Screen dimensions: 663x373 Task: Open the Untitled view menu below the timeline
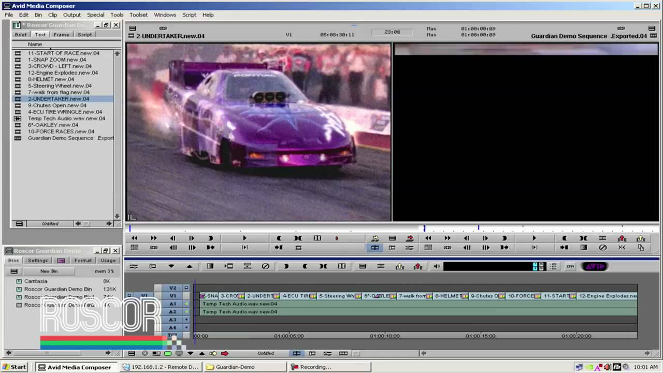click(266, 353)
